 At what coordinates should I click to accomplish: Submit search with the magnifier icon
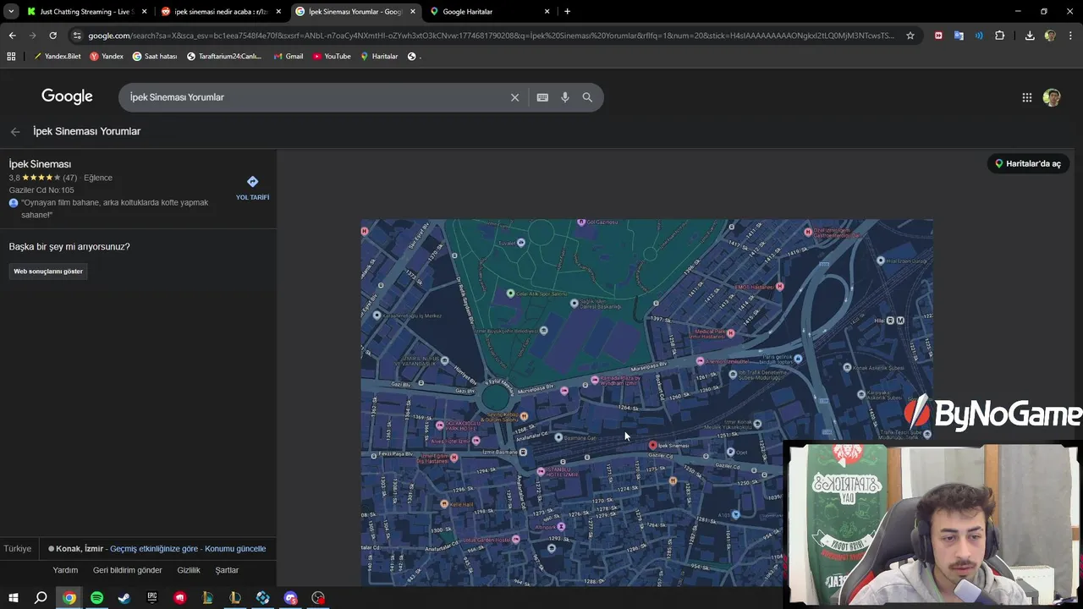tap(587, 97)
